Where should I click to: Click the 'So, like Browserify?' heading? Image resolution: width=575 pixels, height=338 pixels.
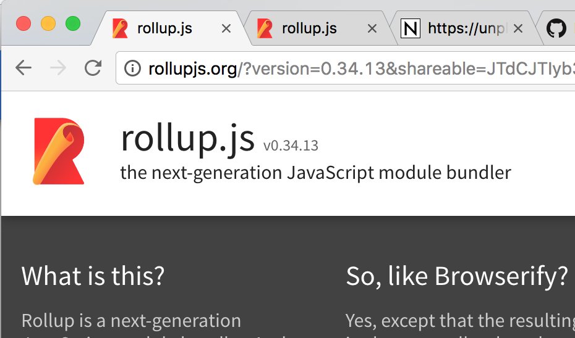(x=457, y=276)
